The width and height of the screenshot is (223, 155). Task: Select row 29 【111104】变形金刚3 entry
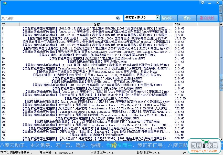110,122
